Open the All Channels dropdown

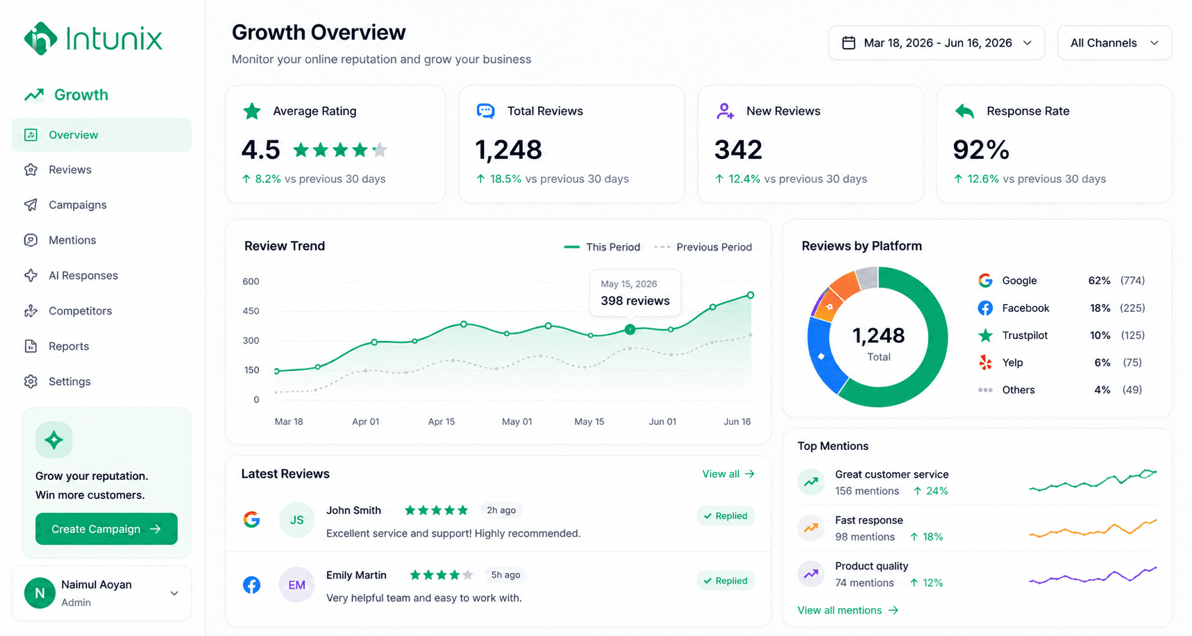tap(1114, 43)
